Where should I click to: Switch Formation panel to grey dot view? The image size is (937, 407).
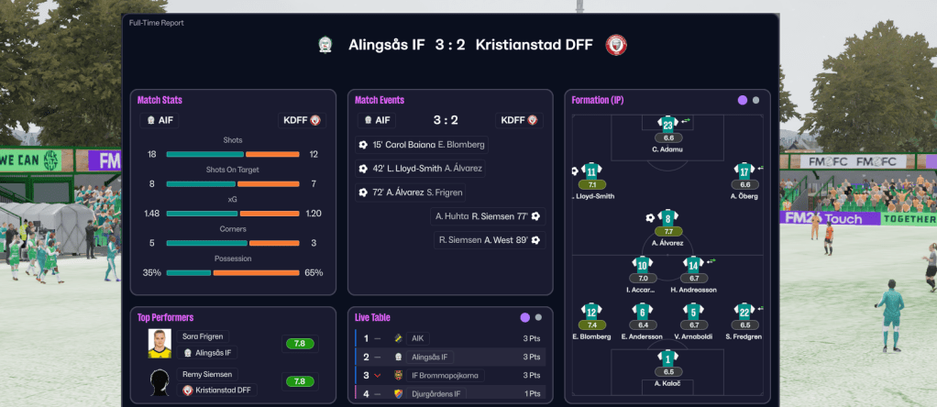tap(755, 100)
